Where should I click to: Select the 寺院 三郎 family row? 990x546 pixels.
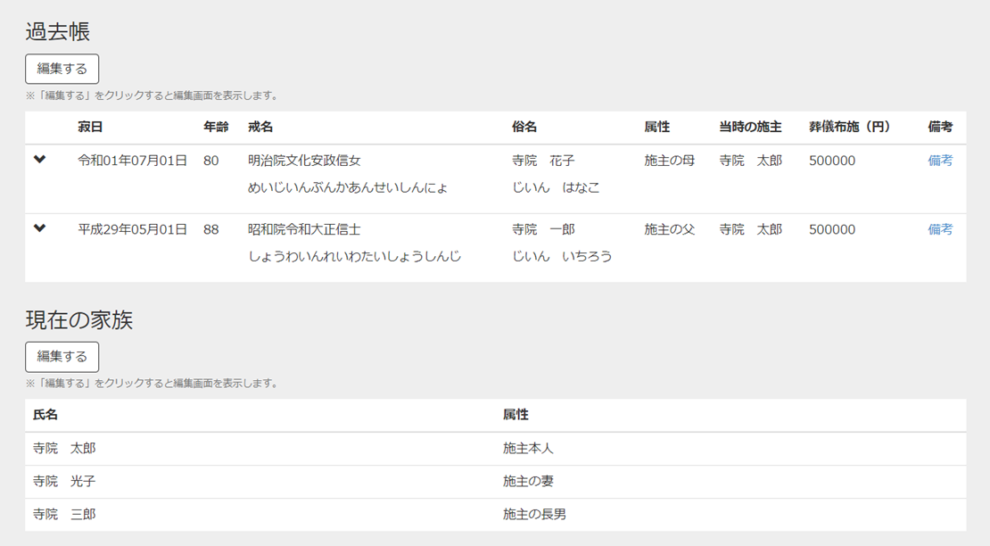[x=268, y=514]
